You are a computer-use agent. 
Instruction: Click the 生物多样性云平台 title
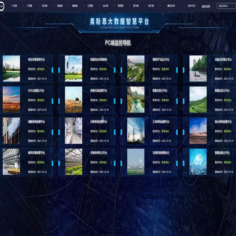pos(99,153)
